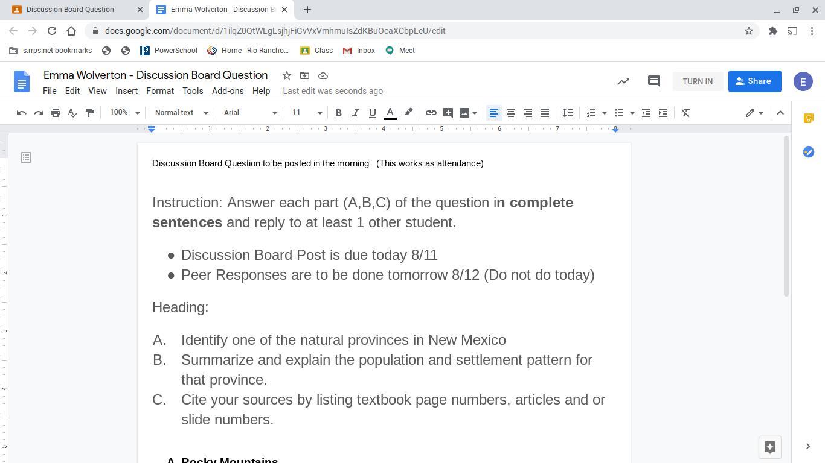Image resolution: width=825 pixels, height=463 pixels.
Task: Click the Print icon in toolbar
Action: tap(56, 113)
